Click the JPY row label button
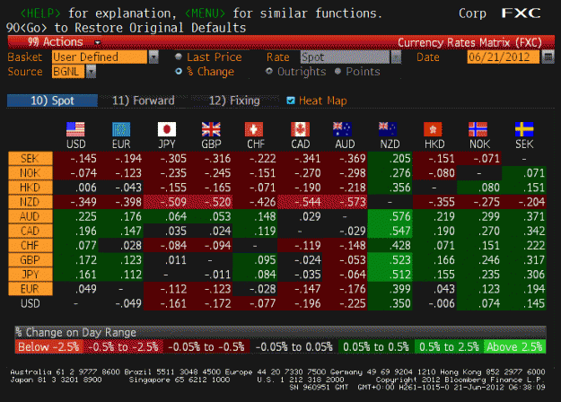 click(31, 275)
